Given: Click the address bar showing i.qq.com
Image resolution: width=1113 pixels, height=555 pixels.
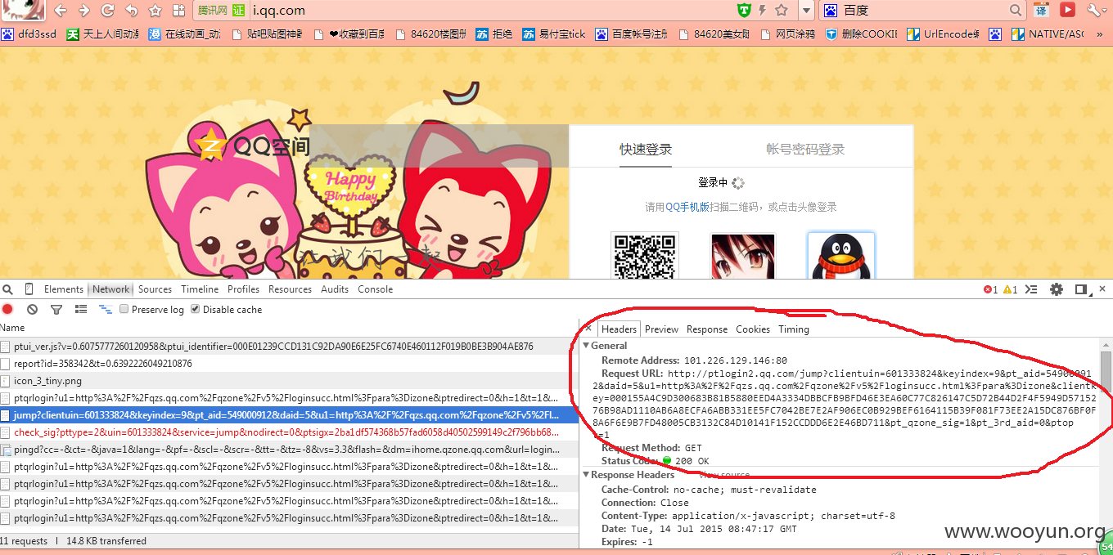Looking at the screenshot, I should pyautogui.click(x=491, y=11).
